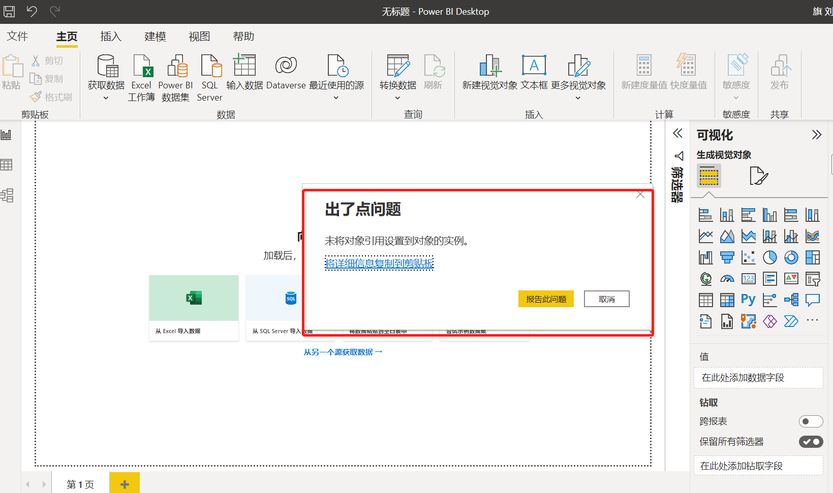The height and width of the screenshot is (493, 833).
Task: Toggle Keep all filters switch
Action: tap(811, 442)
